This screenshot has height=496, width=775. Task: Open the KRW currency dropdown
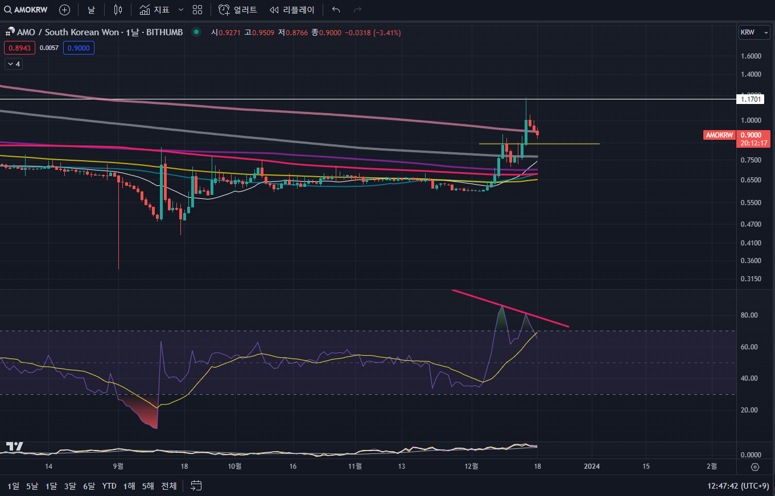(x=754, y=32)
